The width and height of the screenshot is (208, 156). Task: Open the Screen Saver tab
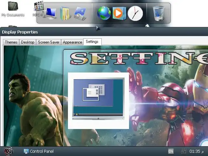click(x=48, y=42)
